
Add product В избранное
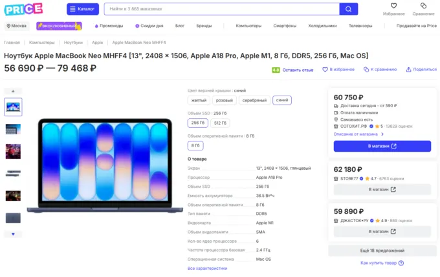338,70
